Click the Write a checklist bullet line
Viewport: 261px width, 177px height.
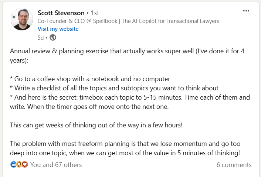click(114, 88)
